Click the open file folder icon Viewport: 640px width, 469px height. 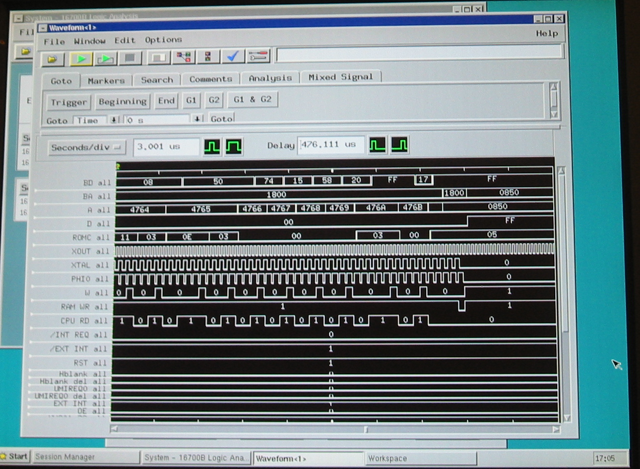coord(52,59)
